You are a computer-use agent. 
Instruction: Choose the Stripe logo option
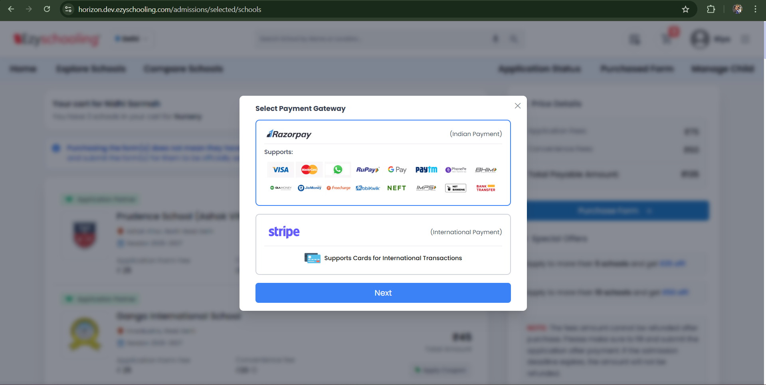284,232
